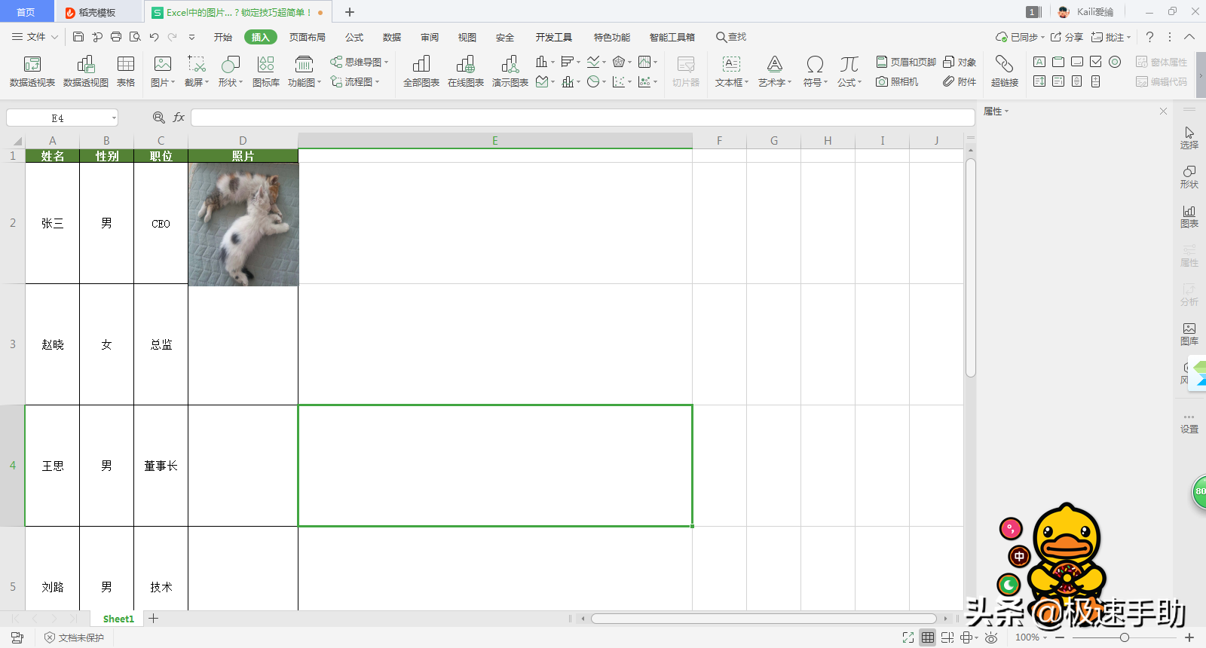Open the 开发工具 ribbon tab
The width and height of the screenshot is (1206, 648).
coord(554,37)
